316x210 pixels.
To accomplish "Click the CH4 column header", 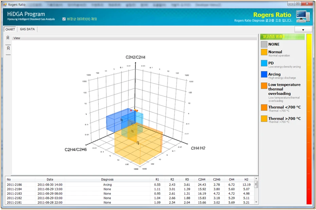I will pyautogui.click(x=231, y=179).
